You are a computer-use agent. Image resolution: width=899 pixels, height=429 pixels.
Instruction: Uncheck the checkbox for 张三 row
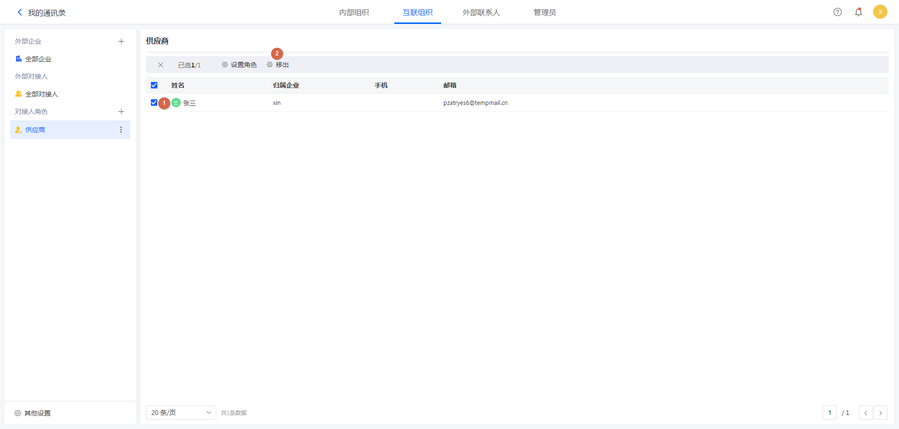point(154,103)
